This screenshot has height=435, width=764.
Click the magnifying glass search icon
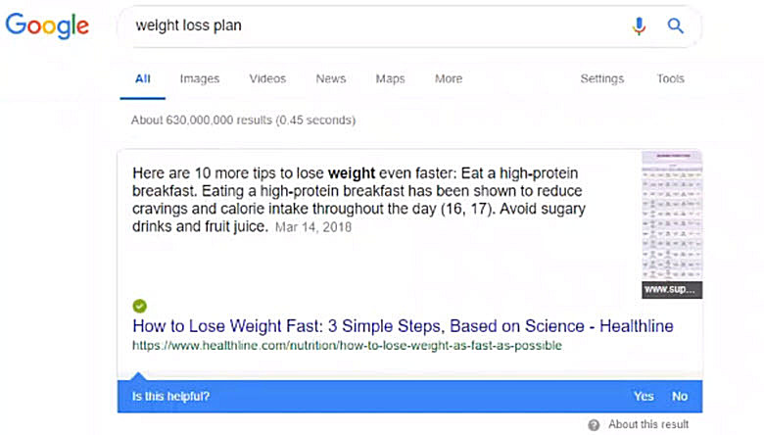coord(676,26)
